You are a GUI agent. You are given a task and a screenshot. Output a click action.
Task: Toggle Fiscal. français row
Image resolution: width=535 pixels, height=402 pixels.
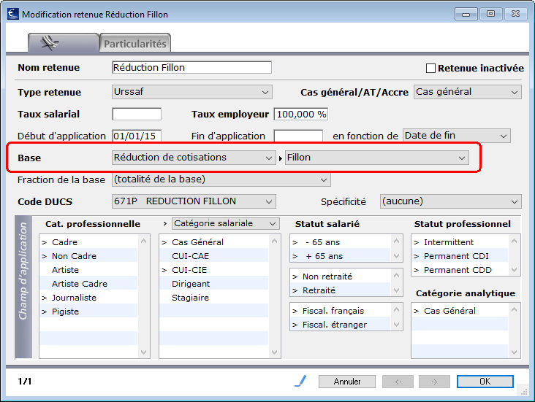(x=340, y=311)
